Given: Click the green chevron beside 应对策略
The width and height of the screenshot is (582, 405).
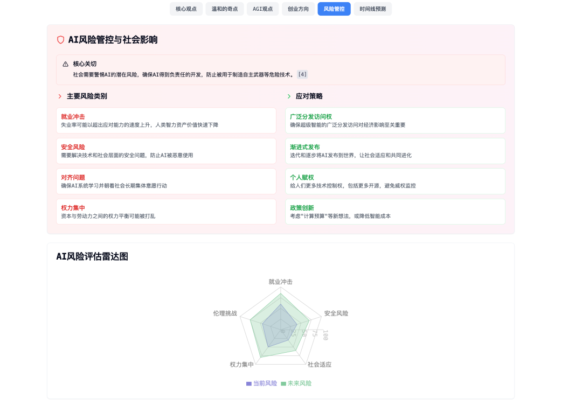Looking at the screenshot, I should coord(289,96).
